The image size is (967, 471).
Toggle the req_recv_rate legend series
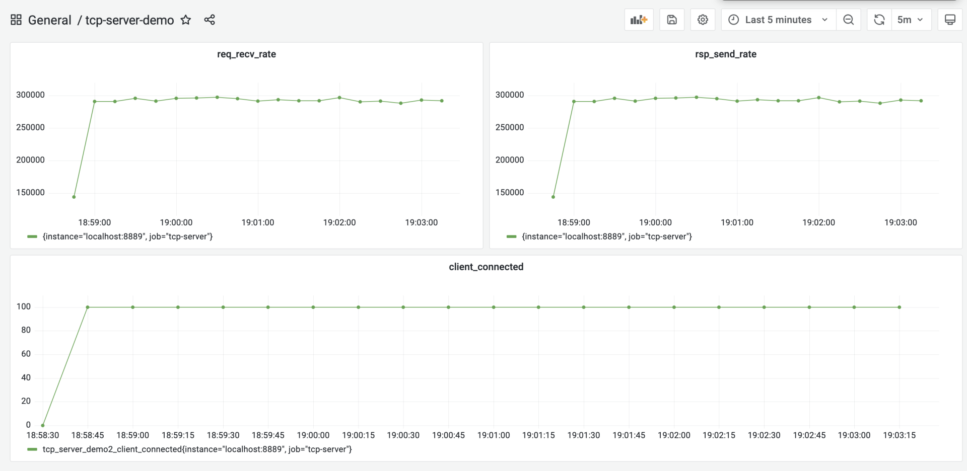click(x=127, y=237)
